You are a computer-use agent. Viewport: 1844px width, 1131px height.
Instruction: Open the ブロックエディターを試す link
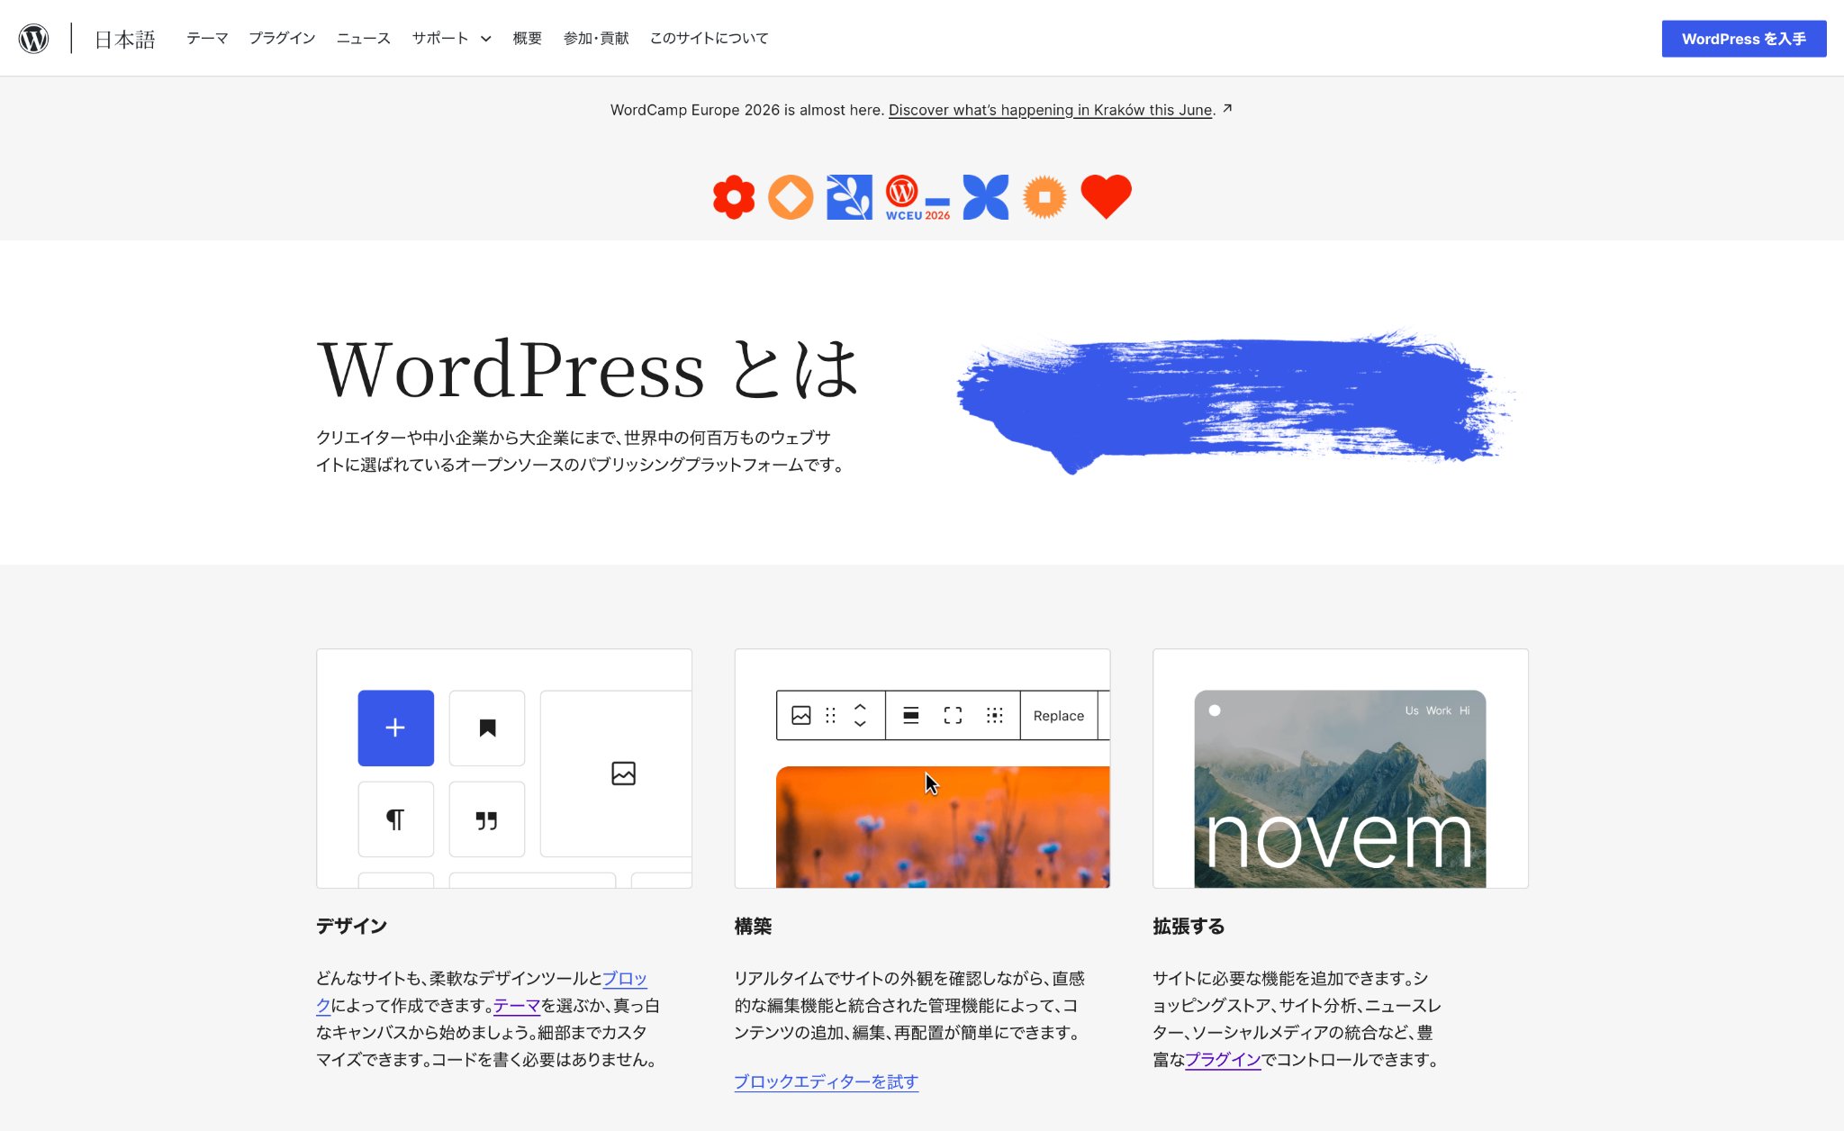point(826,1081)
